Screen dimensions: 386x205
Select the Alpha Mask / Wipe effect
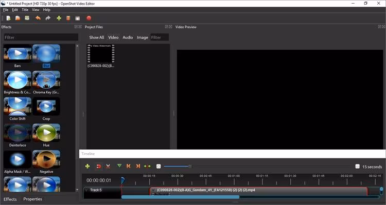(17, 162)
